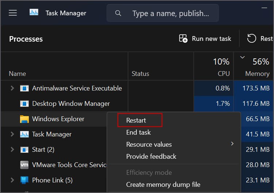Select the VMware Tools Core Service row
This screenshot has height=193, width=274.
(x=54, y=165)
